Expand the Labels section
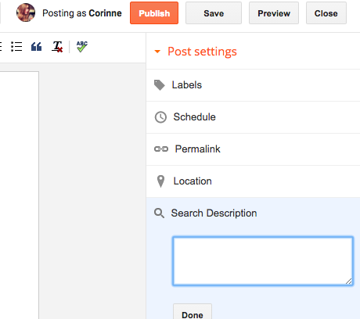 (x=253, y=85)
